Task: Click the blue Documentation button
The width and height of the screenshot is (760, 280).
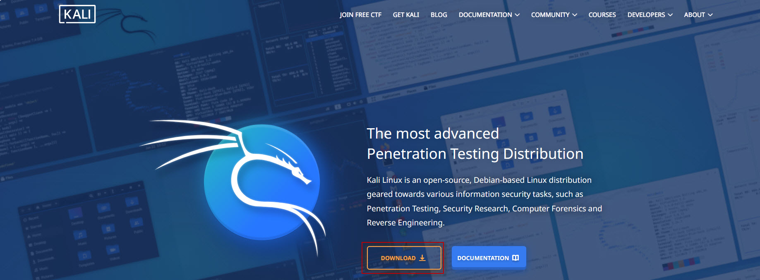Action: [489, 258]
